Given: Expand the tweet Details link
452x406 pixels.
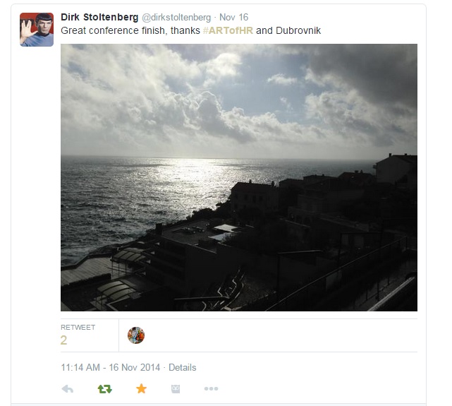Looking at the screenshot, I should click(182, 367).
